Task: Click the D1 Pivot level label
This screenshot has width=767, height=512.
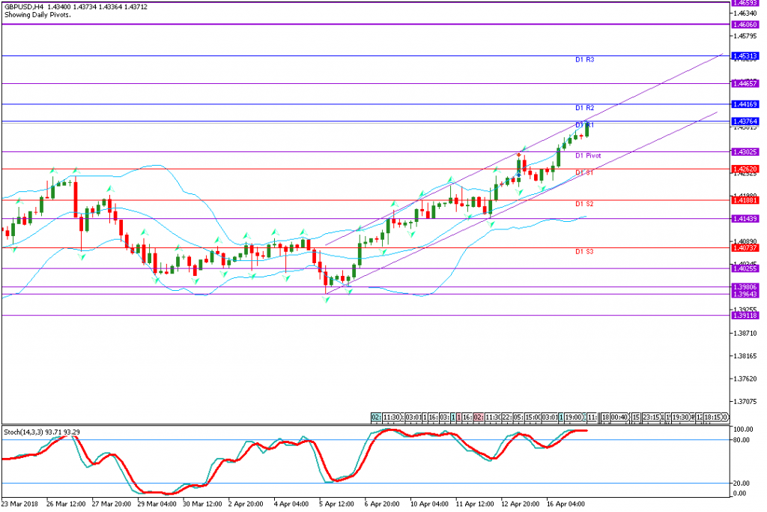Action: point(588,156)
